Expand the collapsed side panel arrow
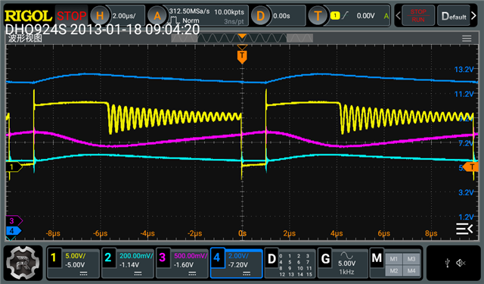484x284 pixels. (x=464, y=229)
